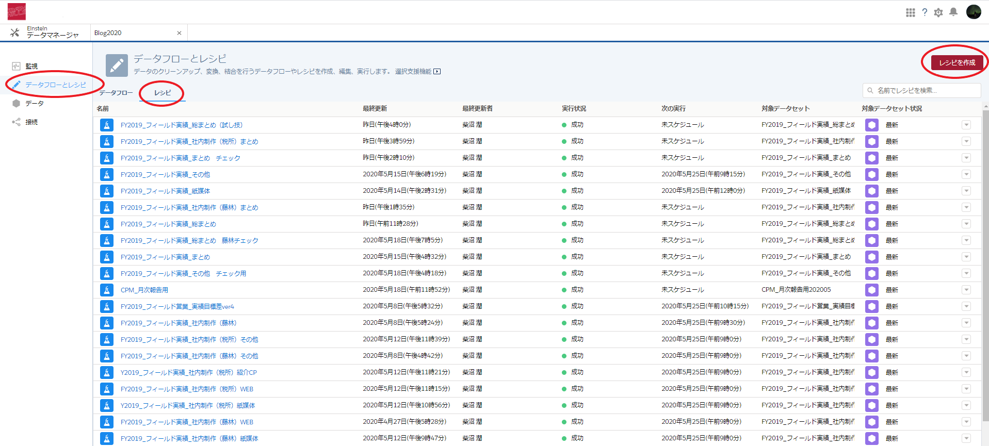The image size is (989, 446).
Task: Open the setup gear icon
Action: pyautogui.click(x=938, y=12)
